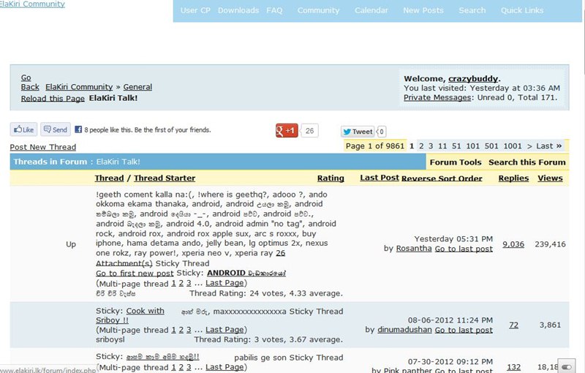Open the ANDROID sticky thread title
Image resolution: width=585 pixels, height=373 pixels.
(x=246, y=273)
